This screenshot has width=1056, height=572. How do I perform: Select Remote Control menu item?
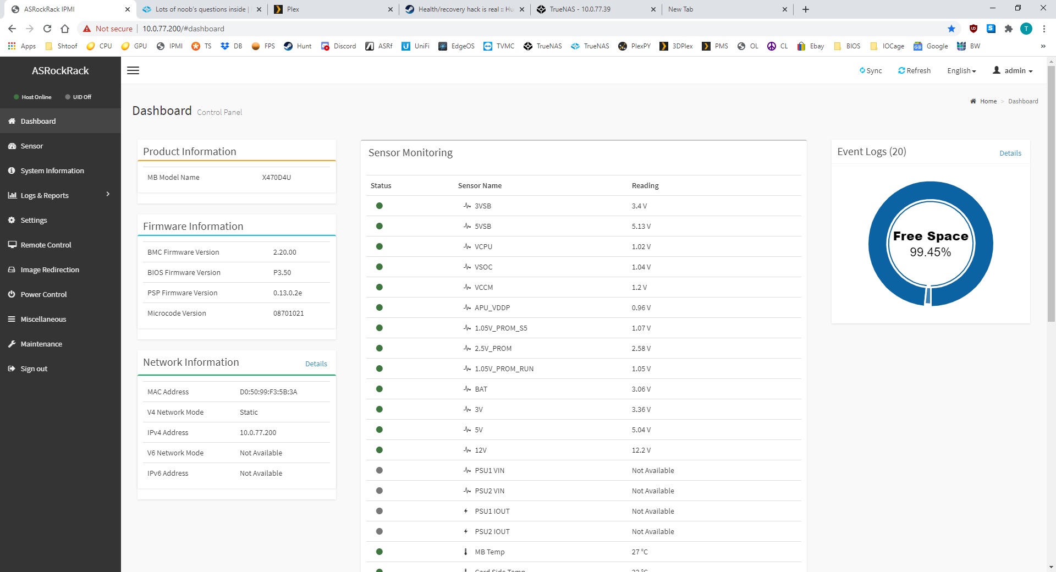pos(46,245)
